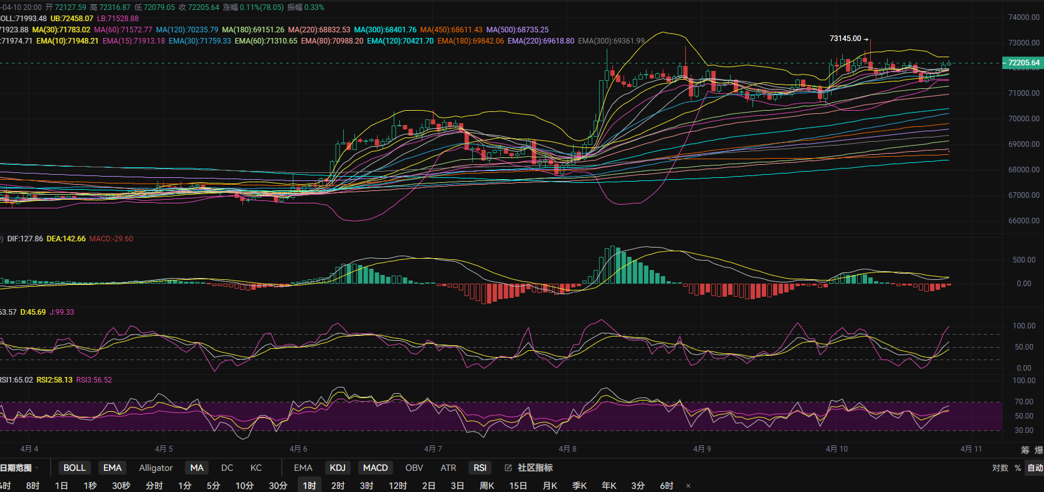Viewport: 1044px width, 492px height.
Task: Switch chart to 周K weekly candles
Action: (x=486, y=486)
